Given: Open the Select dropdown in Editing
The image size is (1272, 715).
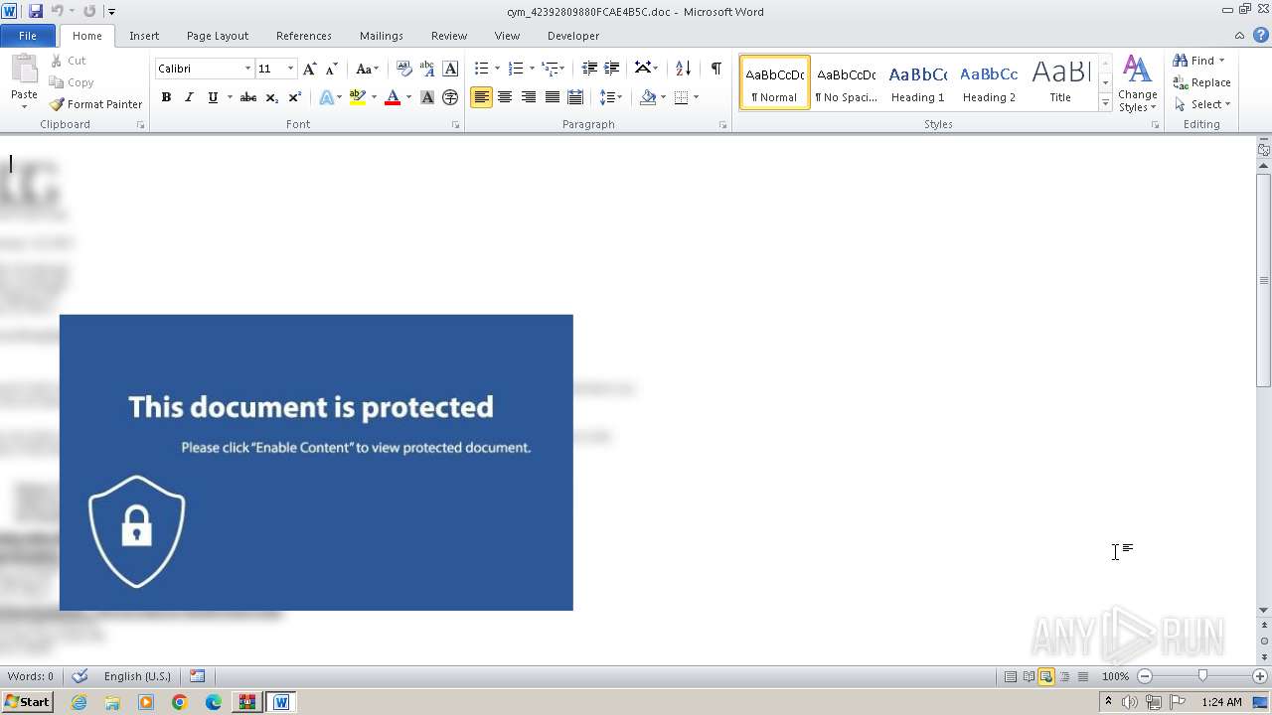Looking at the screenshot, I should pos(1201,104).
